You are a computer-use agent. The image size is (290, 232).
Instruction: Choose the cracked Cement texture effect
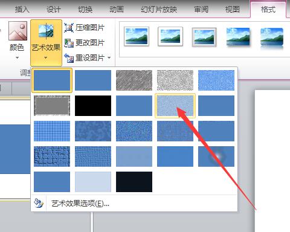click(x=52, y=156)
